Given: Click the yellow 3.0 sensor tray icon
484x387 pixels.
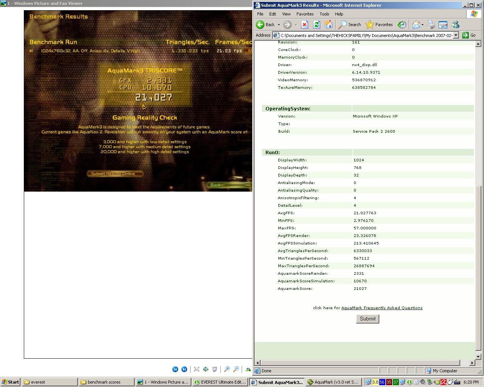Looking at the screenshot, I should 375,382.
